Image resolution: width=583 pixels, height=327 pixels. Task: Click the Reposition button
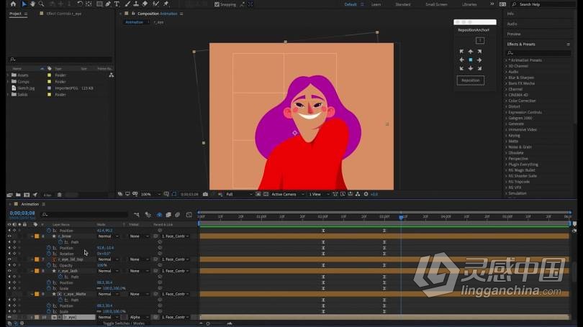pyautogui.click(x=470, y=80)
